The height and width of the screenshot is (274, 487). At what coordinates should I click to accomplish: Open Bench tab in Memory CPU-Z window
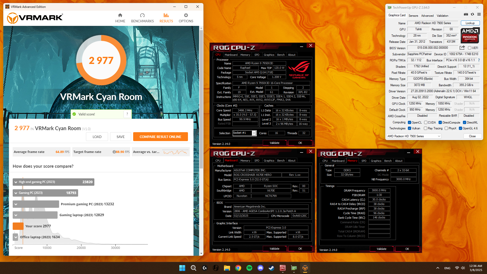tap(388, 161)
